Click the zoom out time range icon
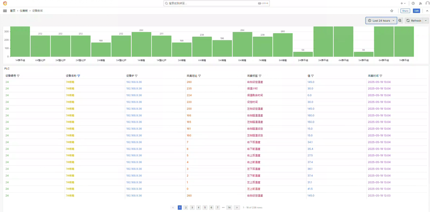 click(x=400, y=21)
